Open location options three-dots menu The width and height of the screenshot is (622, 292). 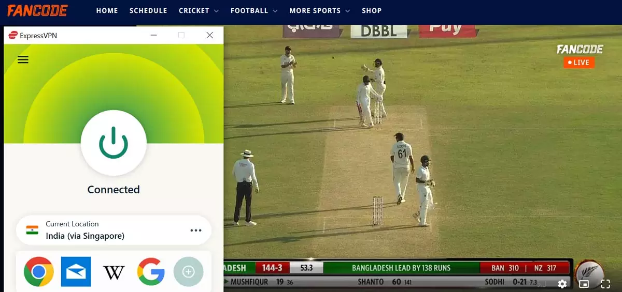195,230
